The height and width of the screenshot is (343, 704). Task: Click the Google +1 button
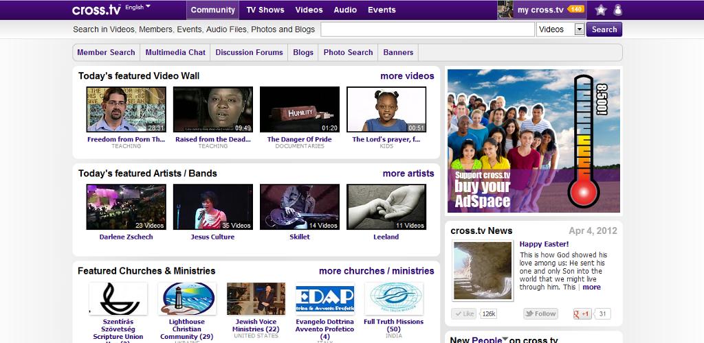[x=582, y=314]
